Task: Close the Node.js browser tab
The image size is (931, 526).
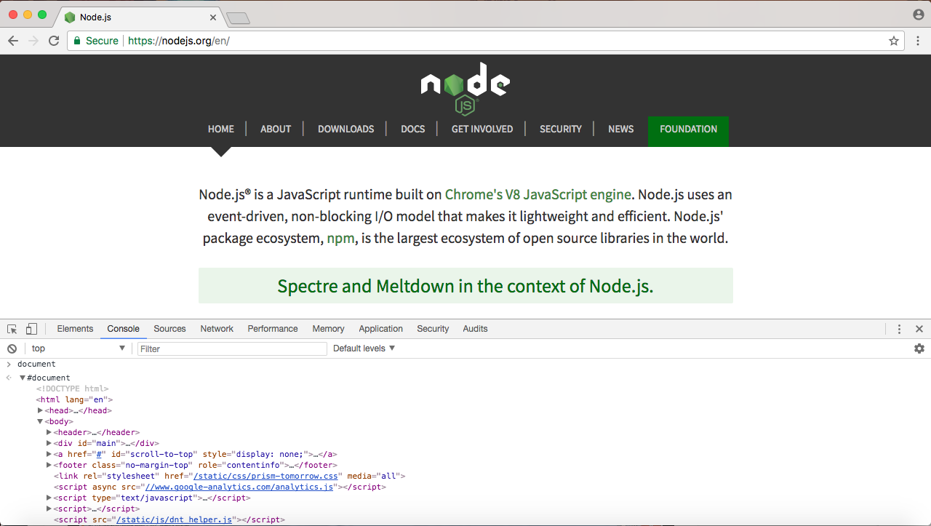Action: (213, 17)
